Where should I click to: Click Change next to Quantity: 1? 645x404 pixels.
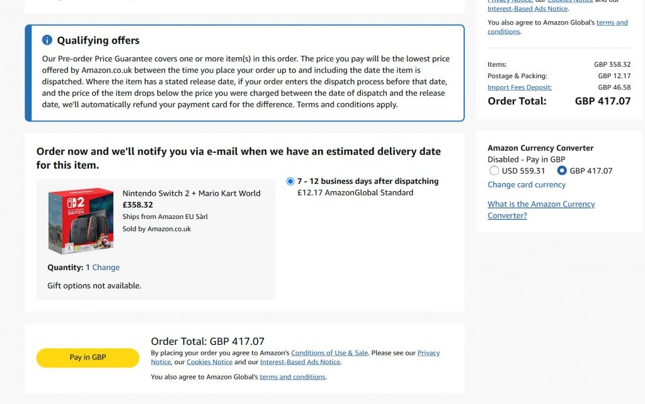106,267
